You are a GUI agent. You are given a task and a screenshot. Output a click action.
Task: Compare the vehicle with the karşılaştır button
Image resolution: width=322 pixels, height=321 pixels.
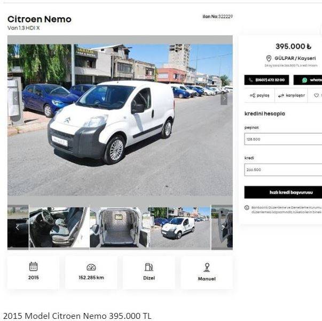[291, 95]
